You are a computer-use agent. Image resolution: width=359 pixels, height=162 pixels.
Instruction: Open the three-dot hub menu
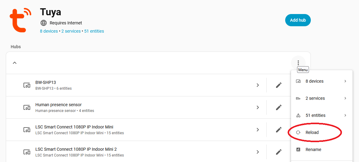coord(298,63)
